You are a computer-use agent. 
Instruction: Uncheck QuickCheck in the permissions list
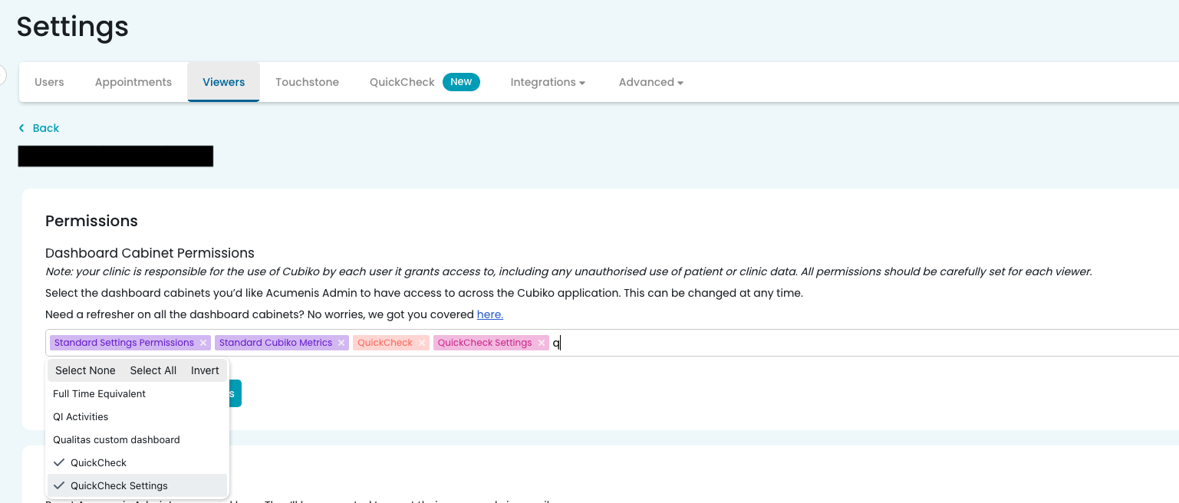coord(97,462)
